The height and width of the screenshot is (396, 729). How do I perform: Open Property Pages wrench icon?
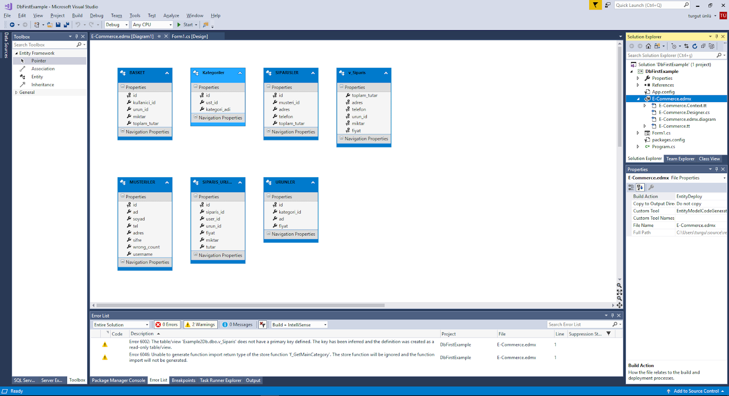pyautogui.click(x=651, y=187)
